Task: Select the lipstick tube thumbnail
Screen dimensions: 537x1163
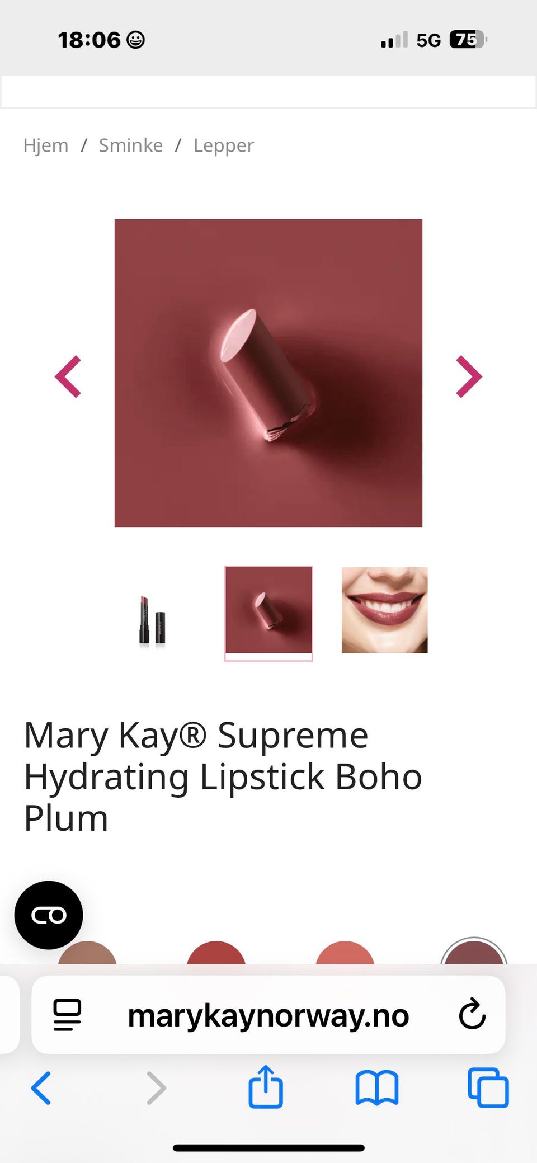Action: [152, 619]
